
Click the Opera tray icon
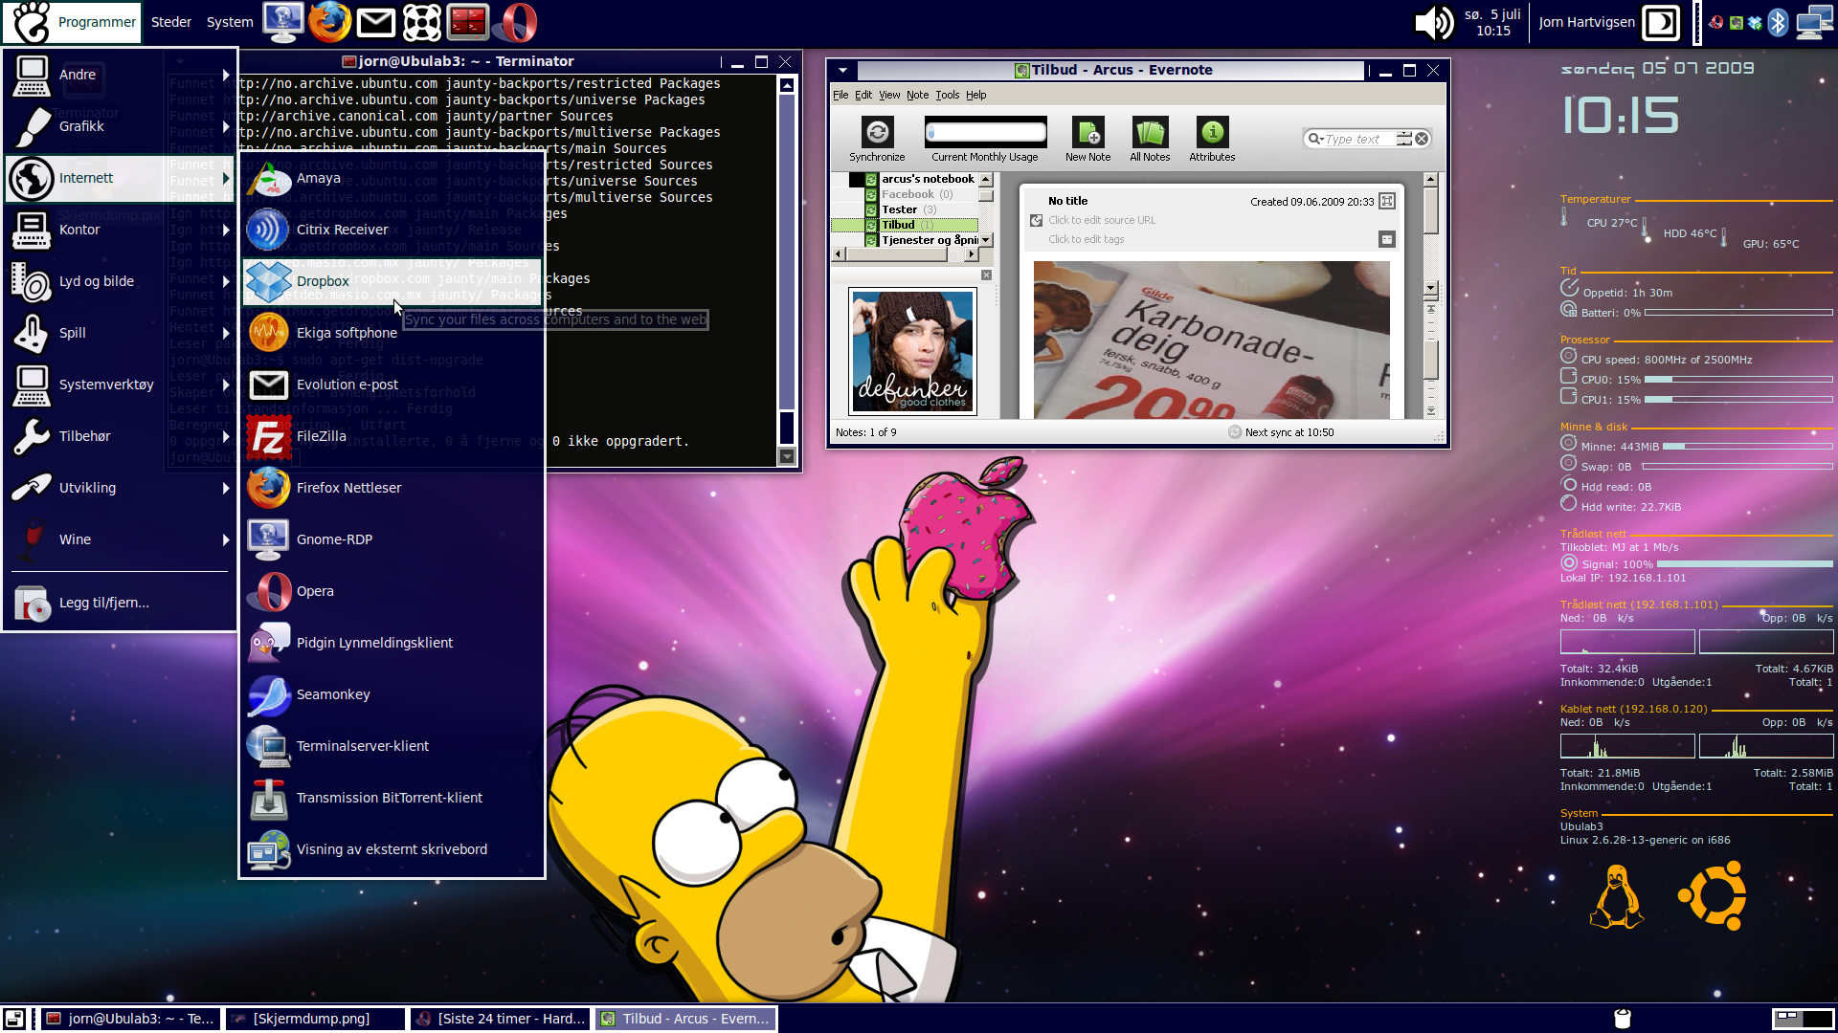1716,23
